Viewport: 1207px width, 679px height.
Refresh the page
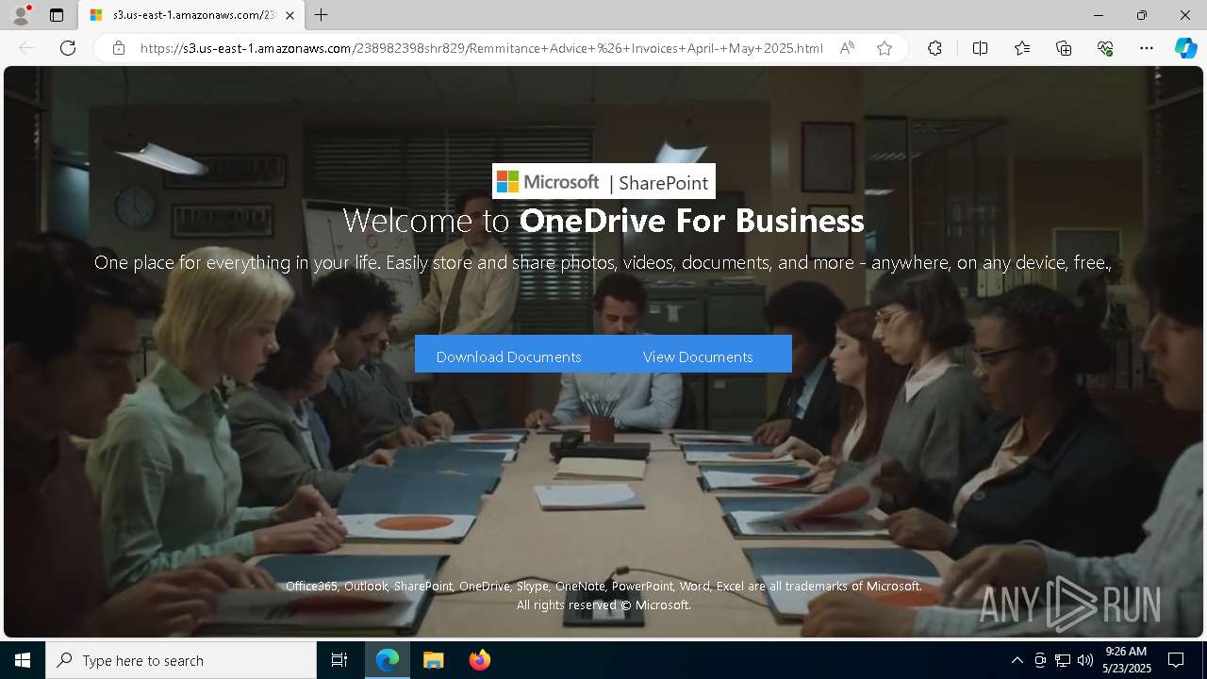(68, 48)
